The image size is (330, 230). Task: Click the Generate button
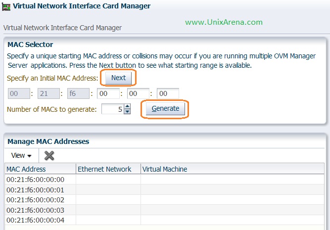coord(165,109)
